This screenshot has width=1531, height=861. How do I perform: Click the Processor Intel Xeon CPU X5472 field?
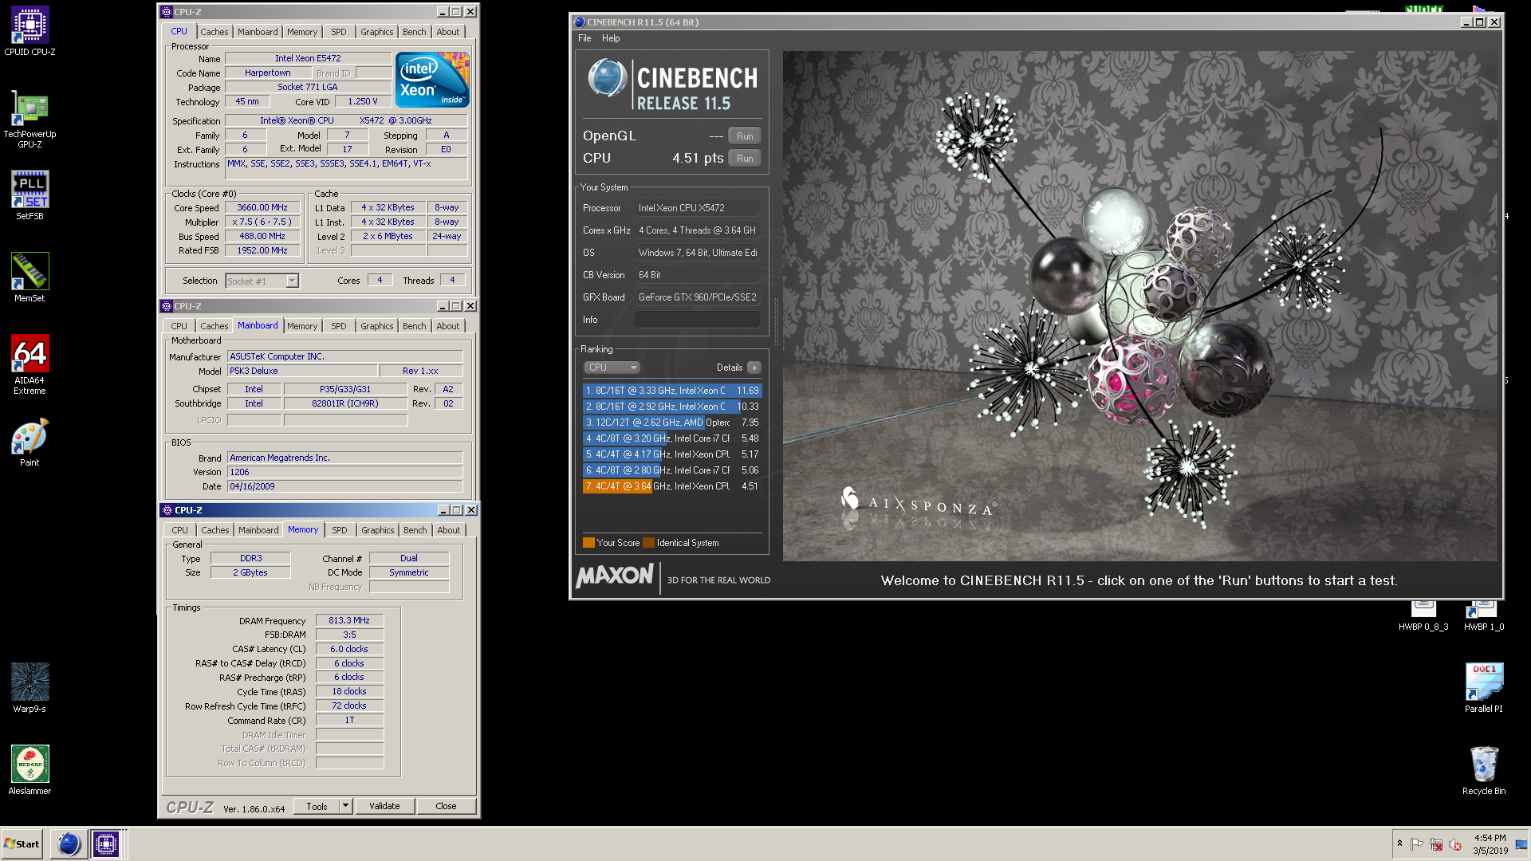(698, 208)
